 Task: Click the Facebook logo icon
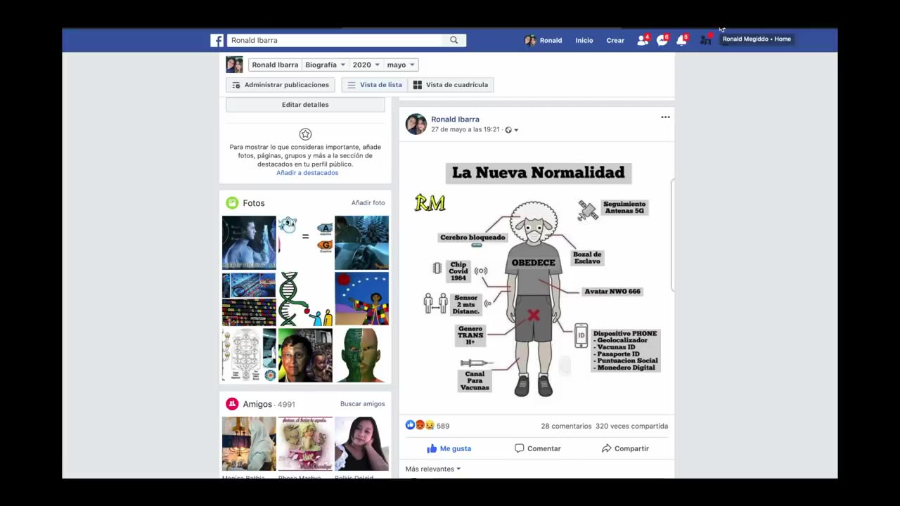pos(217,40)
